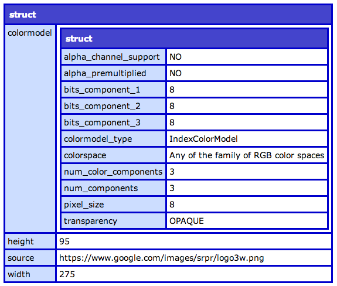Select the bits_component_1 label
The width and height of the screenshot is (337, 286).
(102, 90)
